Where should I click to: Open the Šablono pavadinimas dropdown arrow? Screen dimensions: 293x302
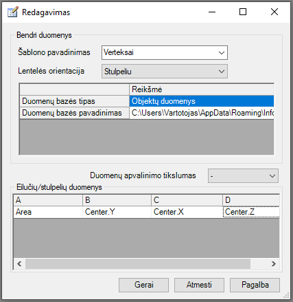click(x=221, y=53)
